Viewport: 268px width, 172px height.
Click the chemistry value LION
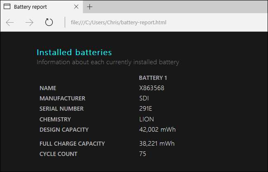(x=147, y=119)
